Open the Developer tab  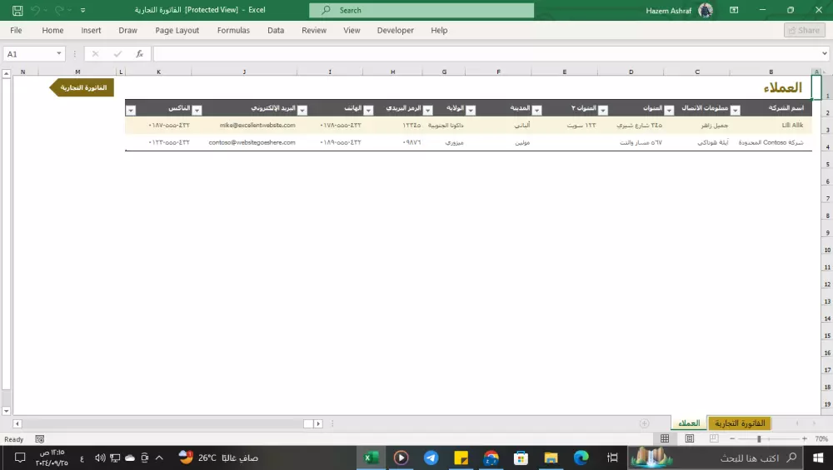tap(395, 30)
